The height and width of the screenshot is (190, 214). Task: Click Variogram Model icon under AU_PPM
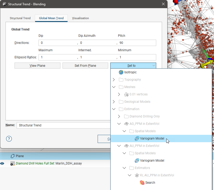[137, 161]
